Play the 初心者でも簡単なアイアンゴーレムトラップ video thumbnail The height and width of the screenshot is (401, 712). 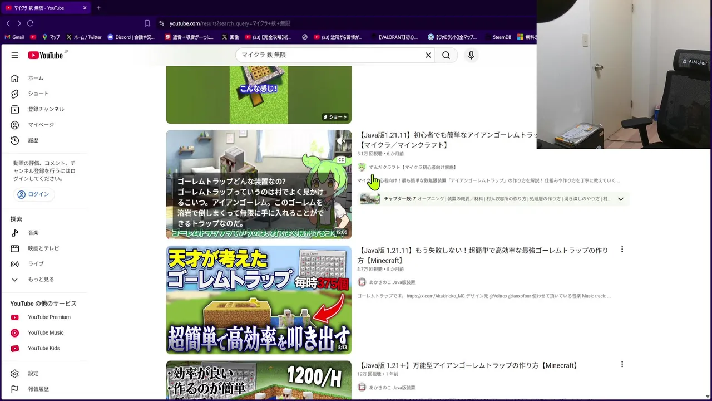(x=259, y=184)
